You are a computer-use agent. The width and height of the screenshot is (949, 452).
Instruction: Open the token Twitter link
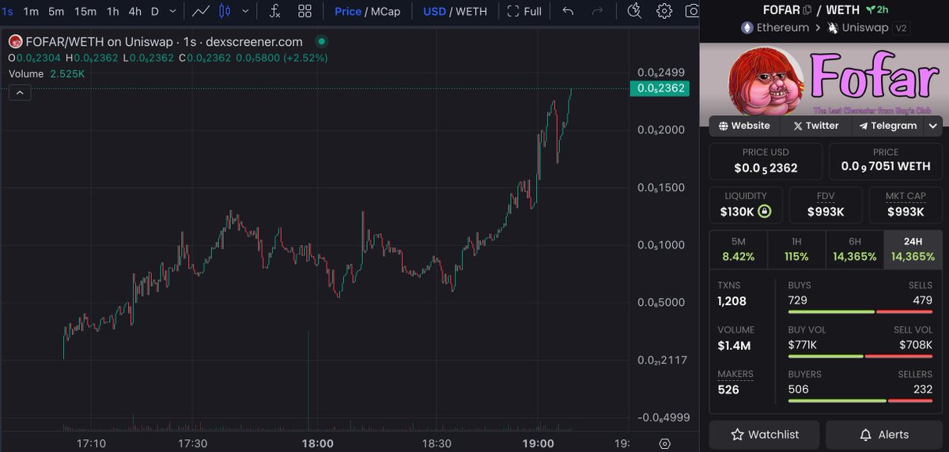[x=815, y=126]
